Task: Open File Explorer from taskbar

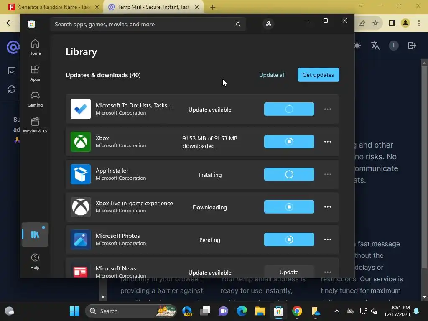Action: tap(260, 311)
